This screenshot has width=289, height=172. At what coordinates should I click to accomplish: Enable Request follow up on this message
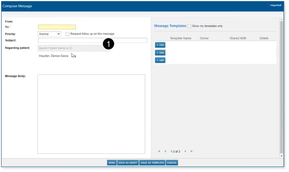[68, 34]
